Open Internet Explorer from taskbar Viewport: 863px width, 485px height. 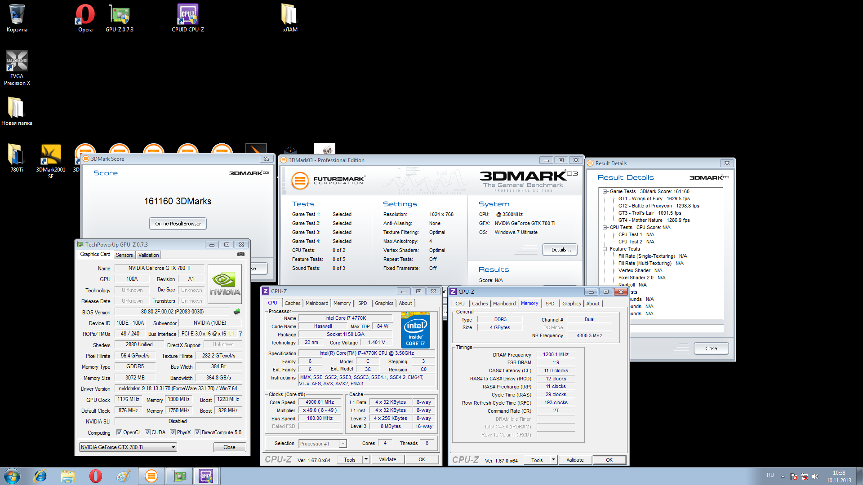tap(40, 476)
